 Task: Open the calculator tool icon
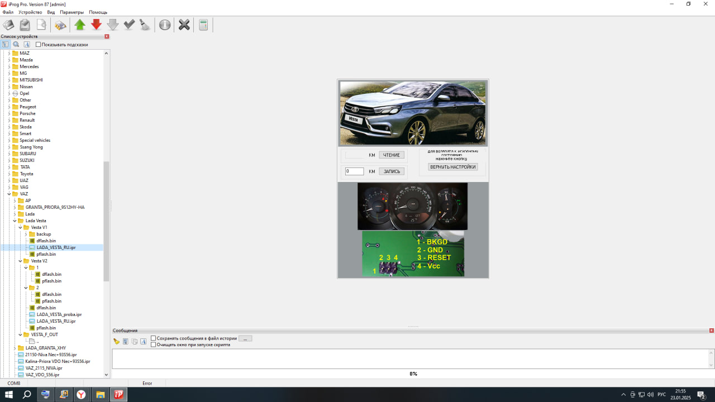(x=203, y=25)
